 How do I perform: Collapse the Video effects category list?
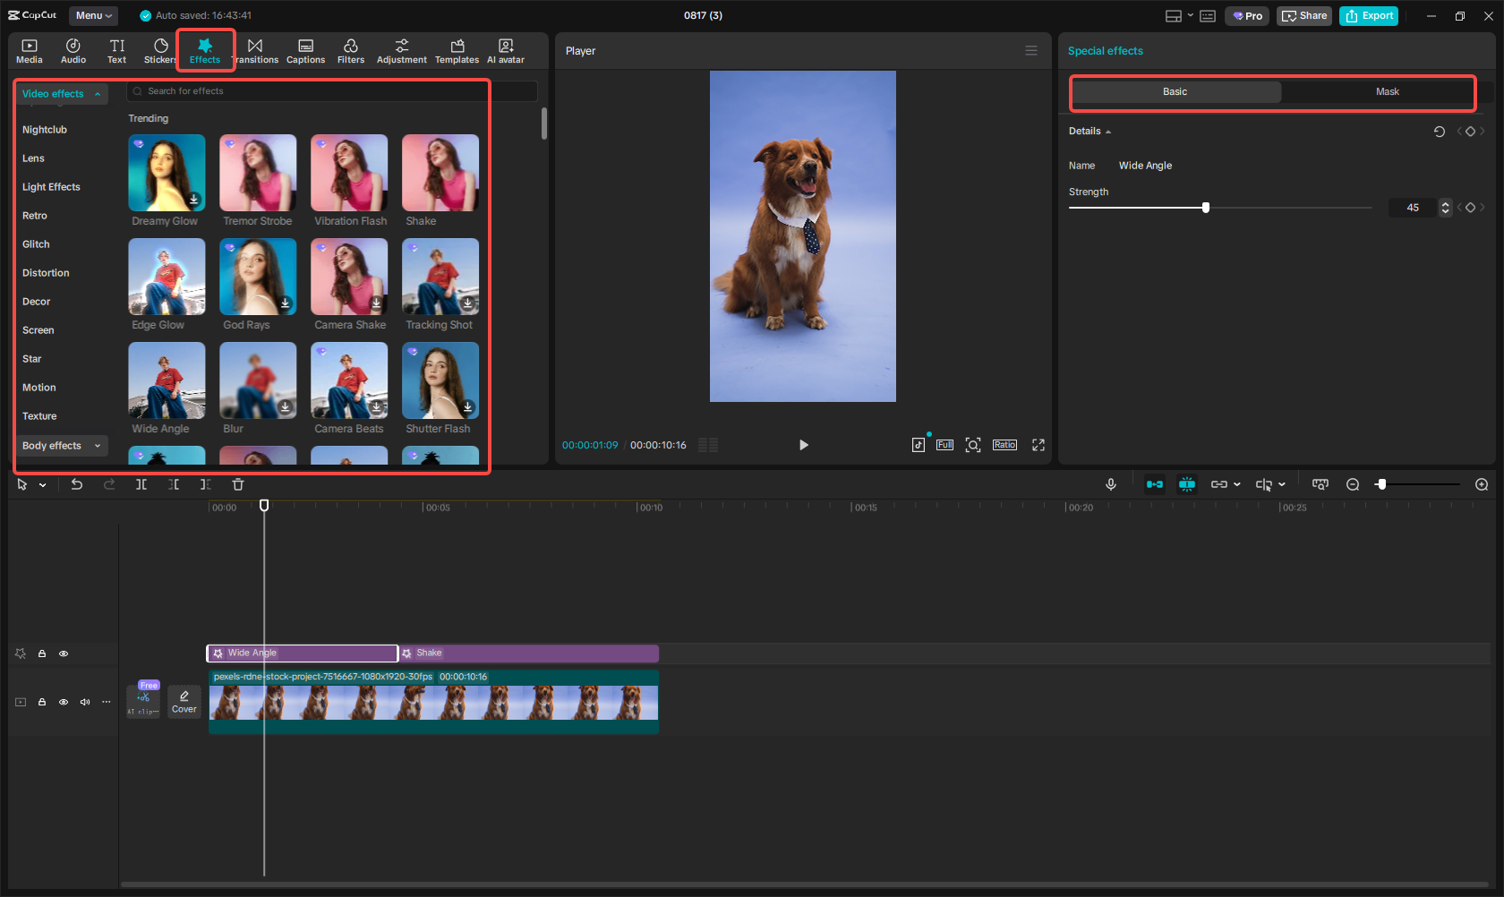point(98,93)
